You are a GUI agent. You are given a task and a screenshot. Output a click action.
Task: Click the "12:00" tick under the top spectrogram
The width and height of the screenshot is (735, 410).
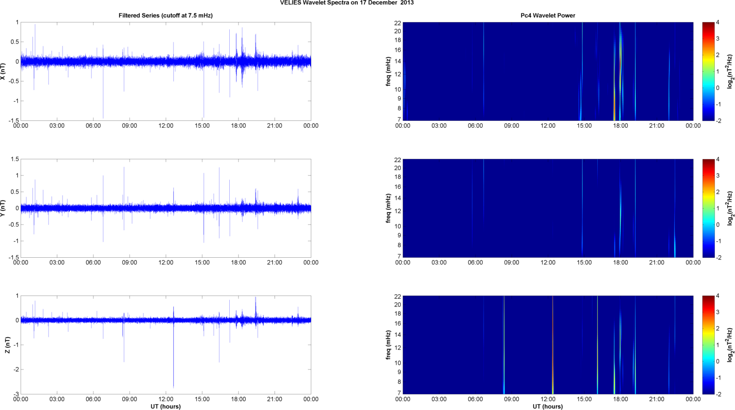548,126
